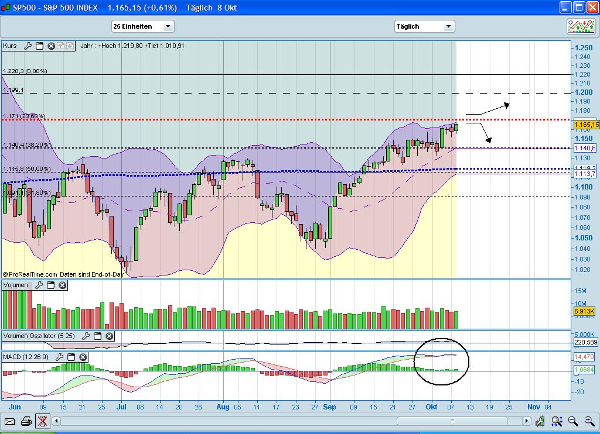Toggle the scissors cut tool in the statusbar

[x=42, y=422]
